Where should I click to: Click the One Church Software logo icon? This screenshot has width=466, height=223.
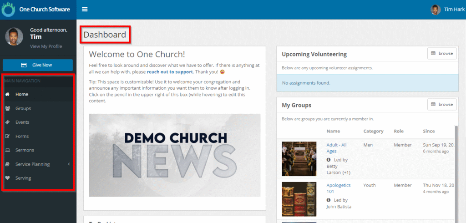pos(8,9)
